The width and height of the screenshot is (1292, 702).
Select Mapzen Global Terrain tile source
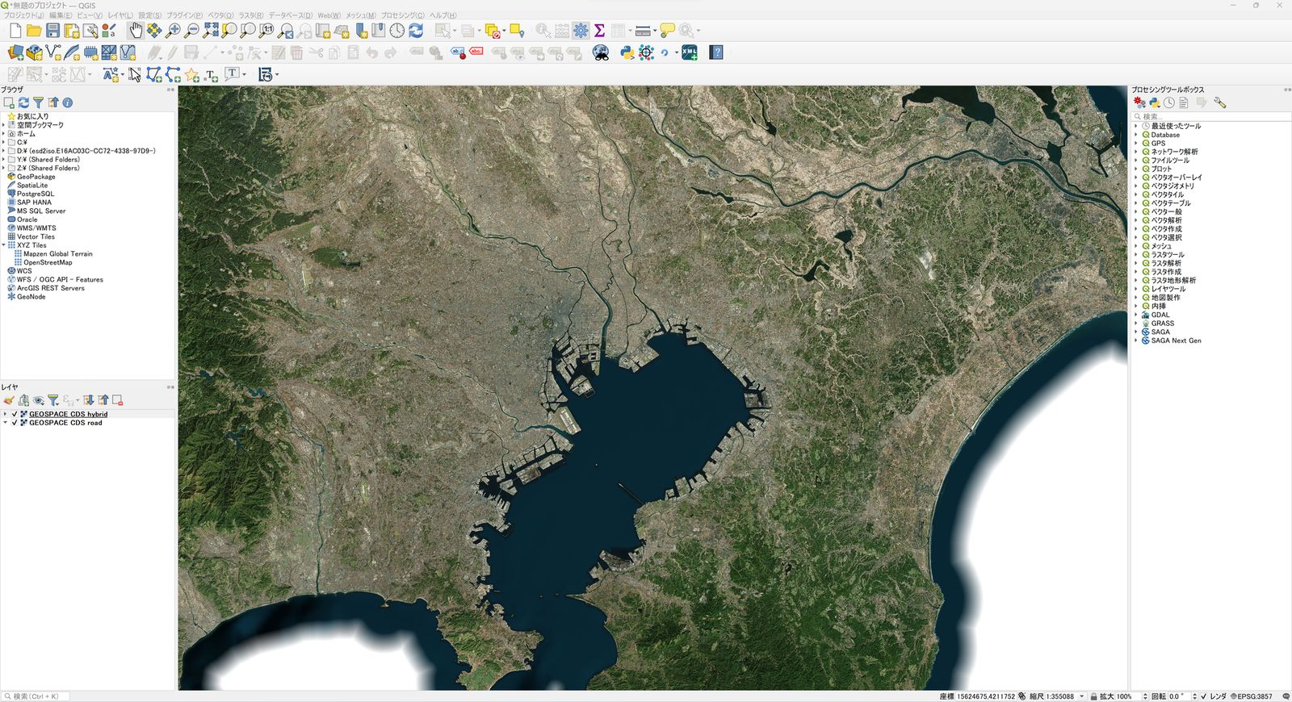coord(58,254)
